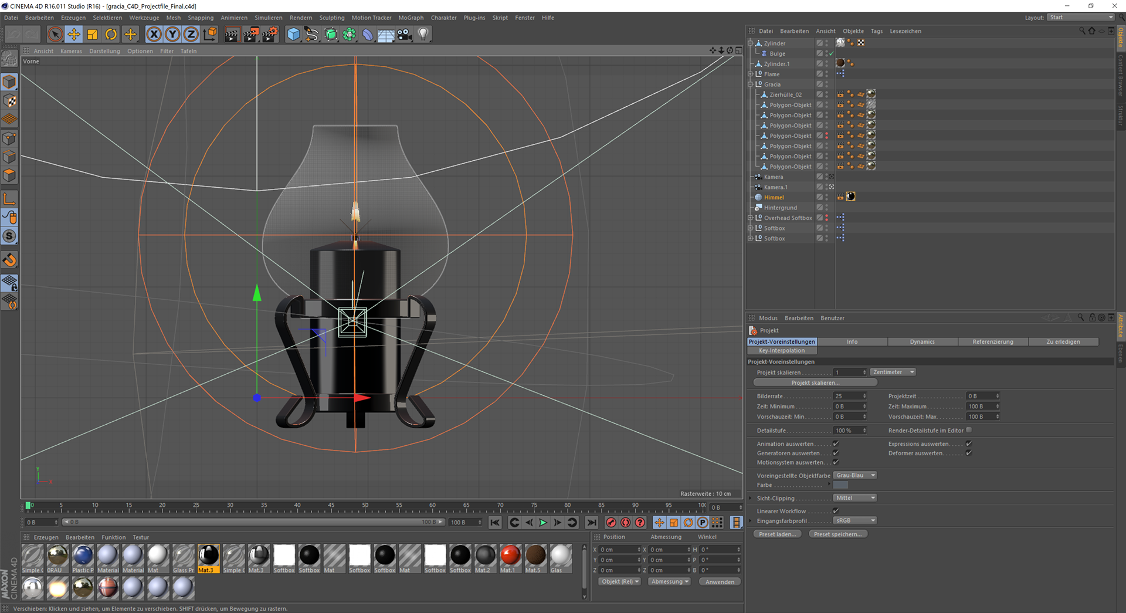Toggle parameter keyframing P icon
This screenshot has width=1126, height=613.
703,522
